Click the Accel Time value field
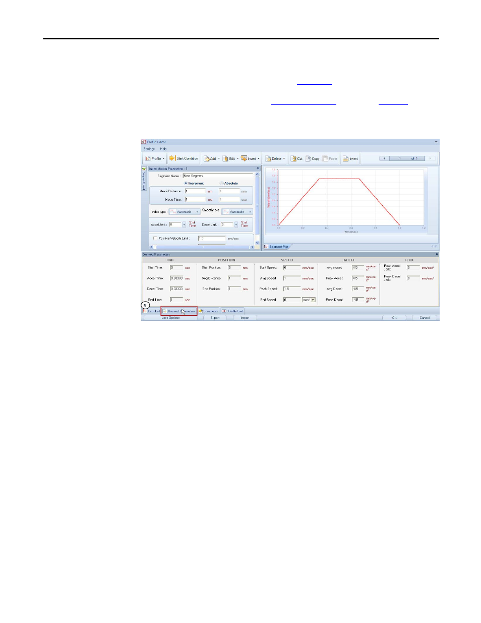 176,278
